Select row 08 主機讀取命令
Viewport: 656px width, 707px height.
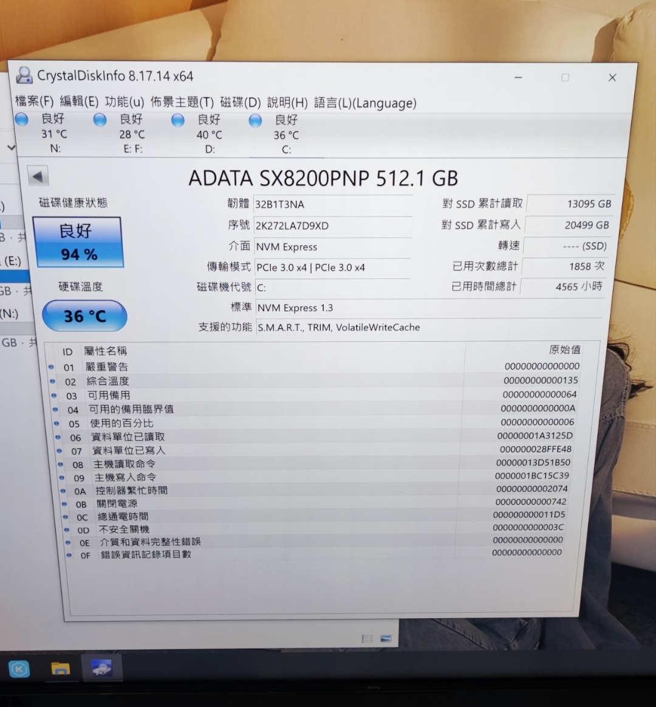point(315,463)
